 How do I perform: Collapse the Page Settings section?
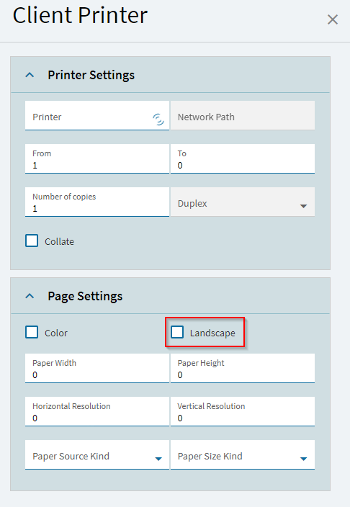coord(30,296)
